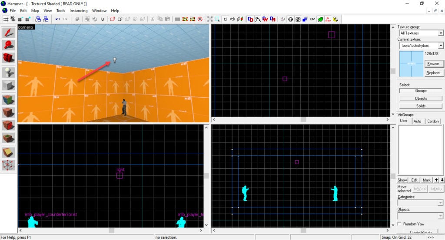
Task: Enable the Random Yaw checkbox
Action: (400, 224)
